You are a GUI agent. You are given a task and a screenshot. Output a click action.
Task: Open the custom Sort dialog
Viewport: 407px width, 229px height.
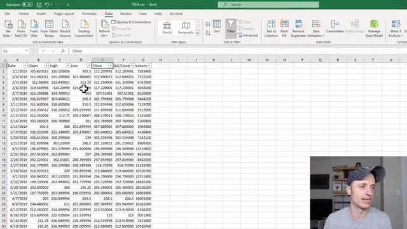pos(217,26)
